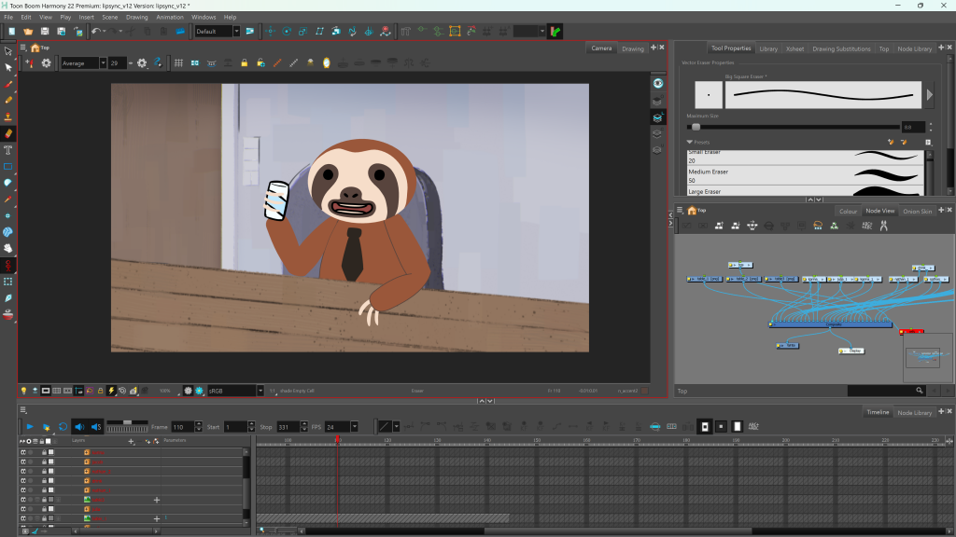Toggle visibility of the first timeline layer
This screenshot has height=537, width=956.
point(23,452)
